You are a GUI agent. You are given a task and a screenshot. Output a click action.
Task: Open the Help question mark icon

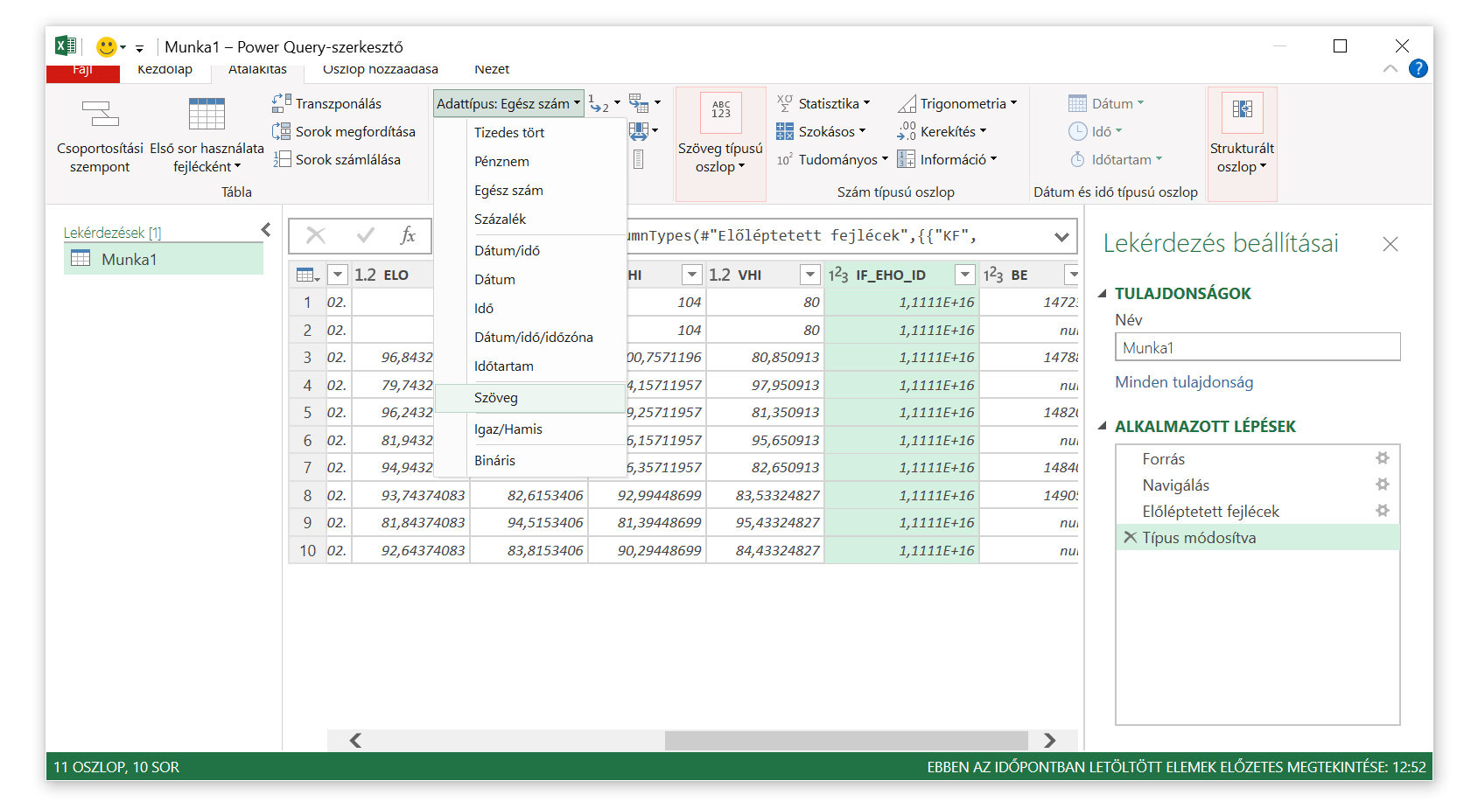tap(1418, 68)
